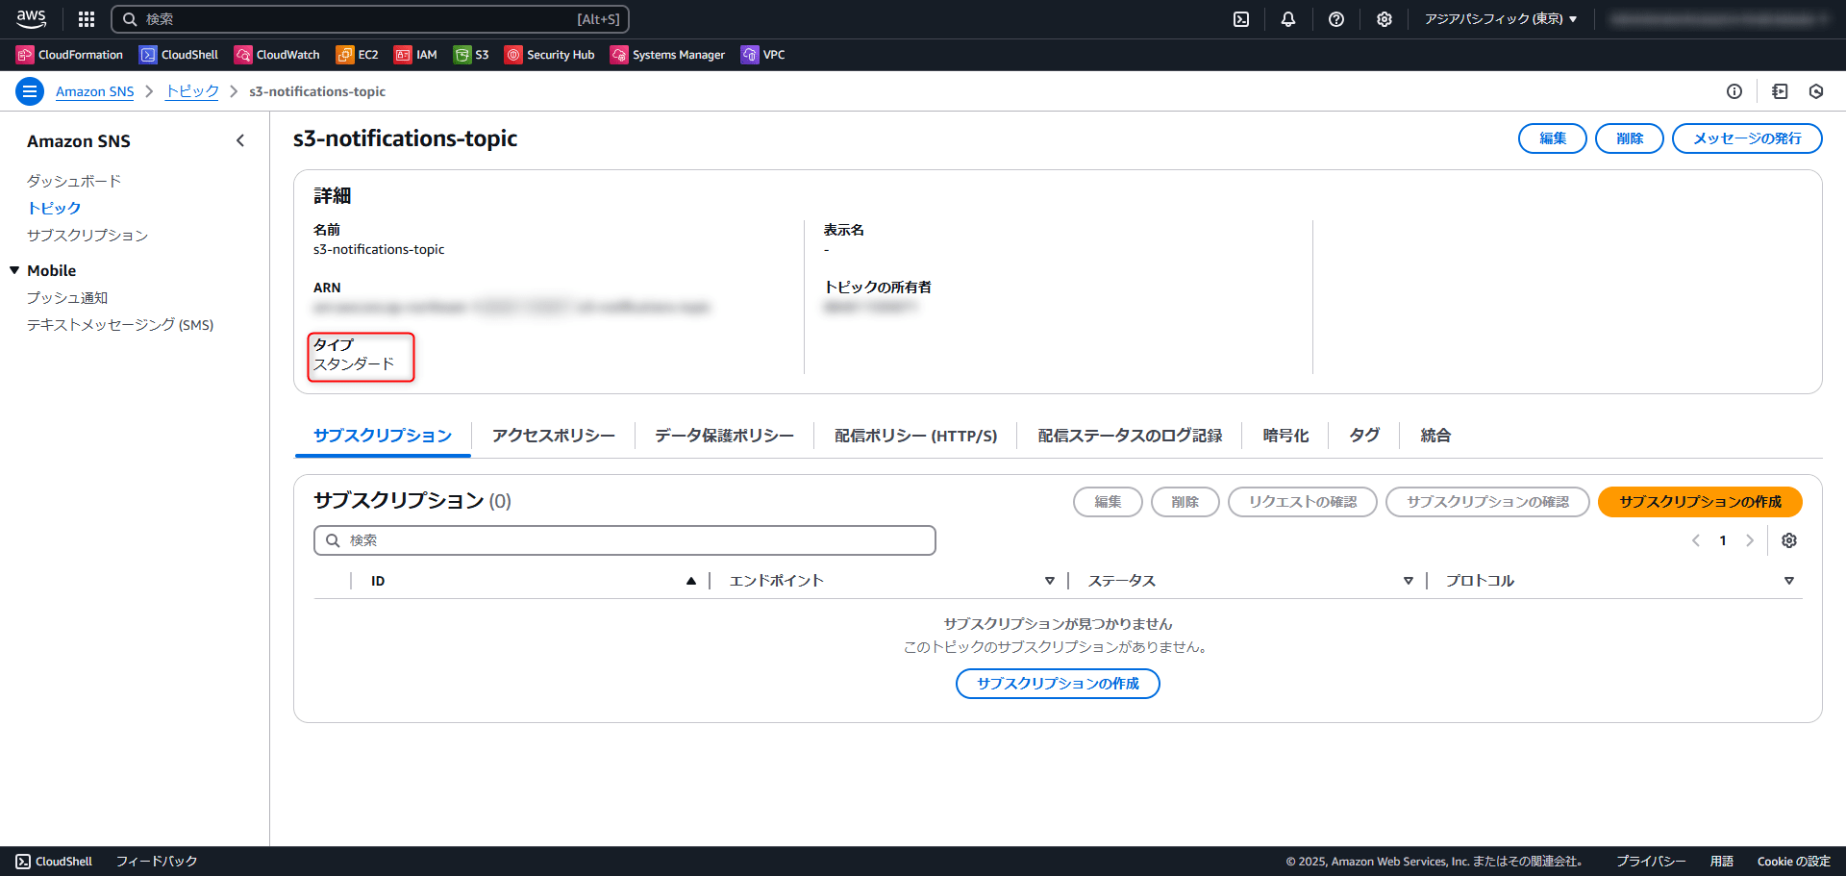Collapse the Mobile navigation section
Image resolution: width=1846 pixels, height=876 pixels.
point(14,270)
